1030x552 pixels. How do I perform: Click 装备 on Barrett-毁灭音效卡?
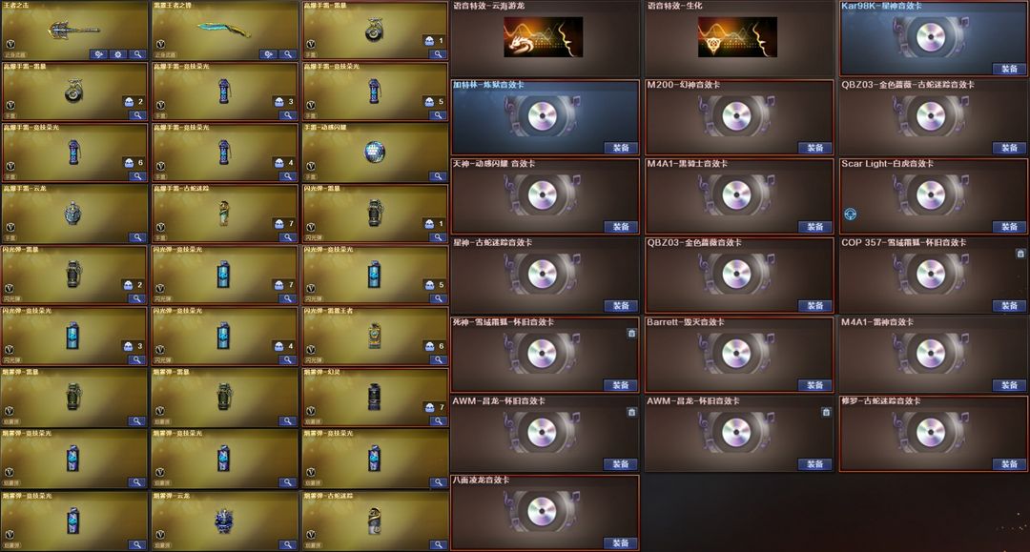[x=815, y=384]
